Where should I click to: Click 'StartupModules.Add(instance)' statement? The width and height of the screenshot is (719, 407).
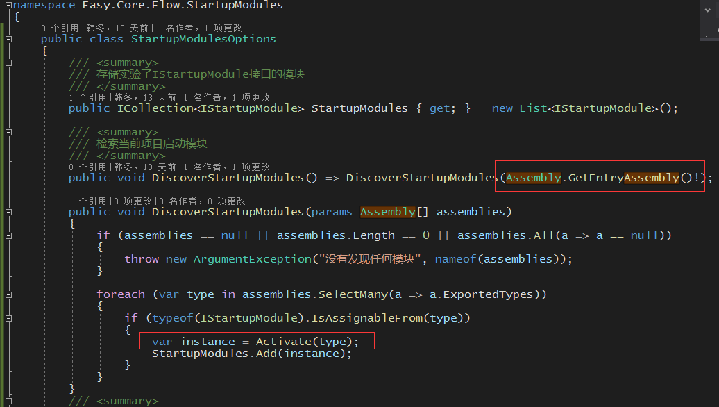(x=251, y=354)
